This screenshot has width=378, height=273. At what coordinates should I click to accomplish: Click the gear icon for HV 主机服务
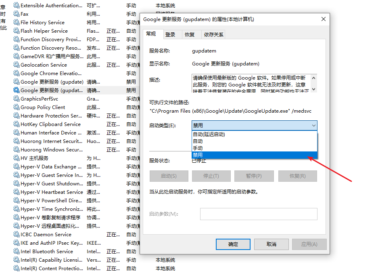(x=17, y=158)
